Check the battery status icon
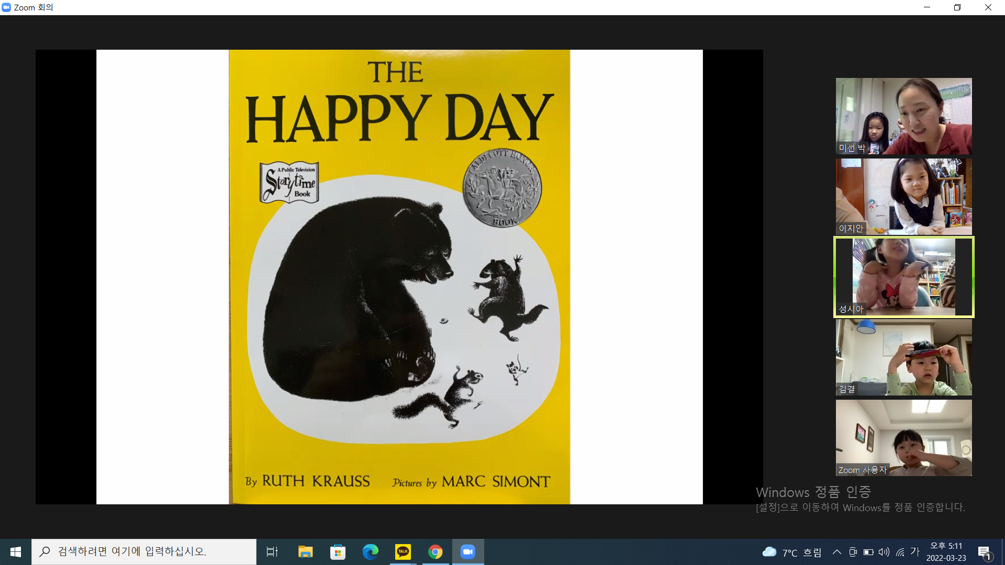 pos(868,552)
